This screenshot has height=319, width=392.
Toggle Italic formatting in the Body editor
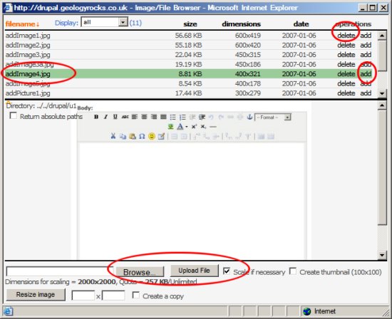click(105, 117)
